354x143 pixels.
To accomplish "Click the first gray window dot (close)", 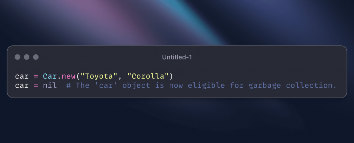I will click(17, 57).
